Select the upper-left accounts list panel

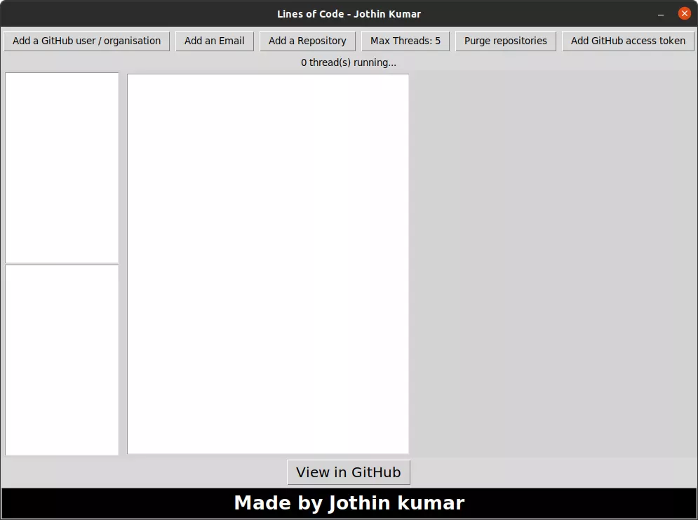pos(62,167)
